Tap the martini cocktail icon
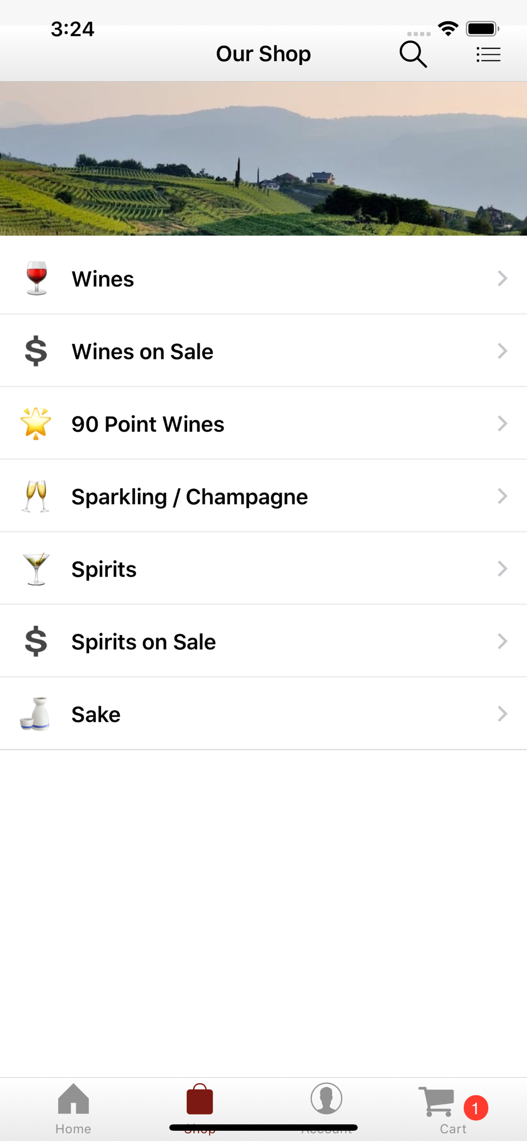 point(36,569)
